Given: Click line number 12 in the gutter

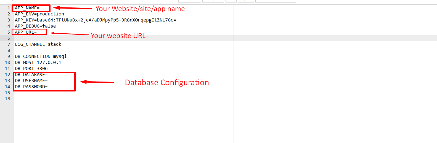Looking at the screenshot, I should coord(7,75).
